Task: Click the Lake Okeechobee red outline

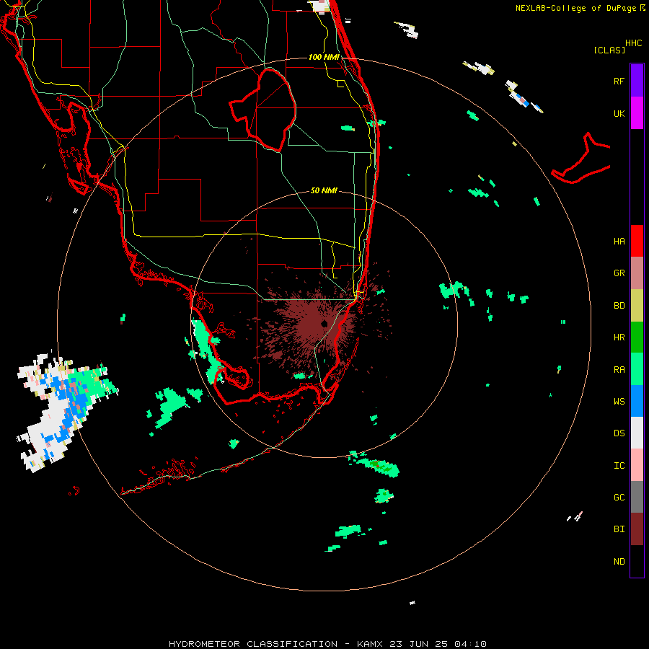Action: [262, 110]
